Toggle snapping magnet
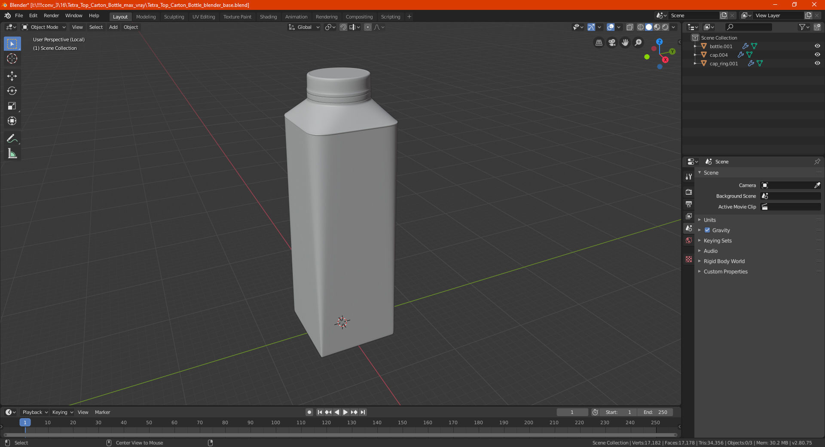The height and width of the screenshot is (447, 825). click(343, 27)
